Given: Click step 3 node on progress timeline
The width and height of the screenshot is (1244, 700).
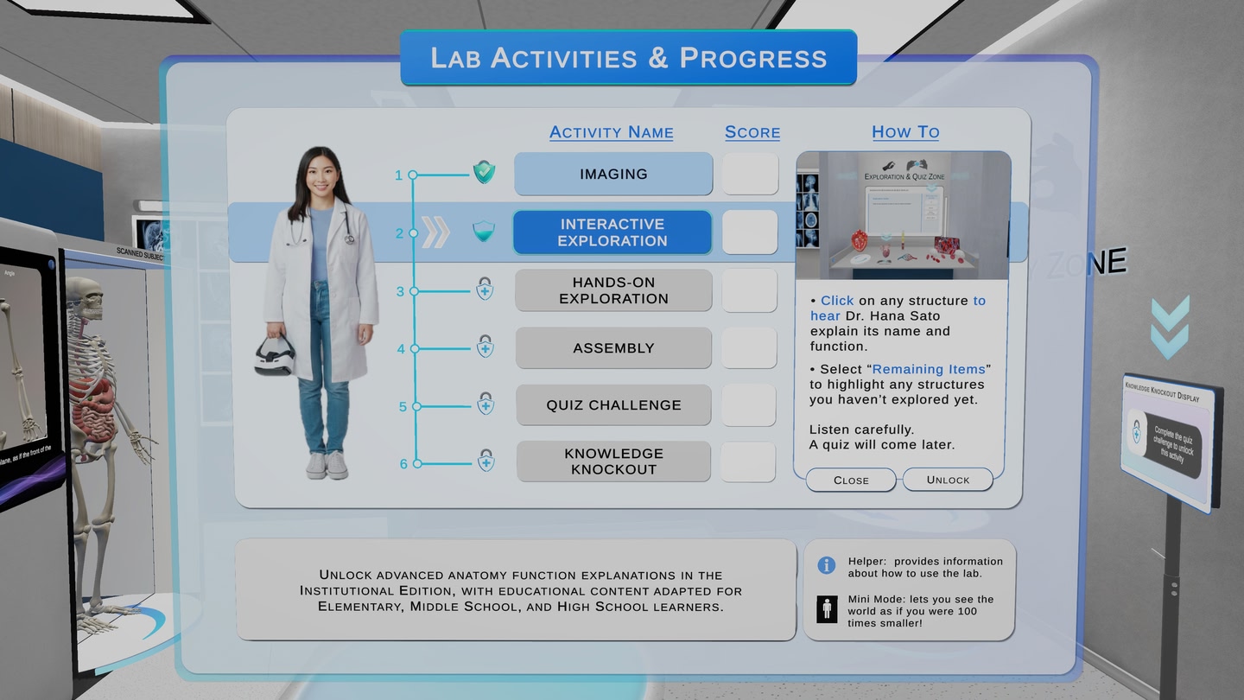Looking at the screenshot, I should [414, 291].
